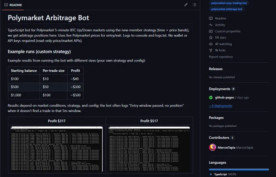Viewport: 276px width, 177px height.
Task: Open the README tab
Action: (x=13, y=5)
